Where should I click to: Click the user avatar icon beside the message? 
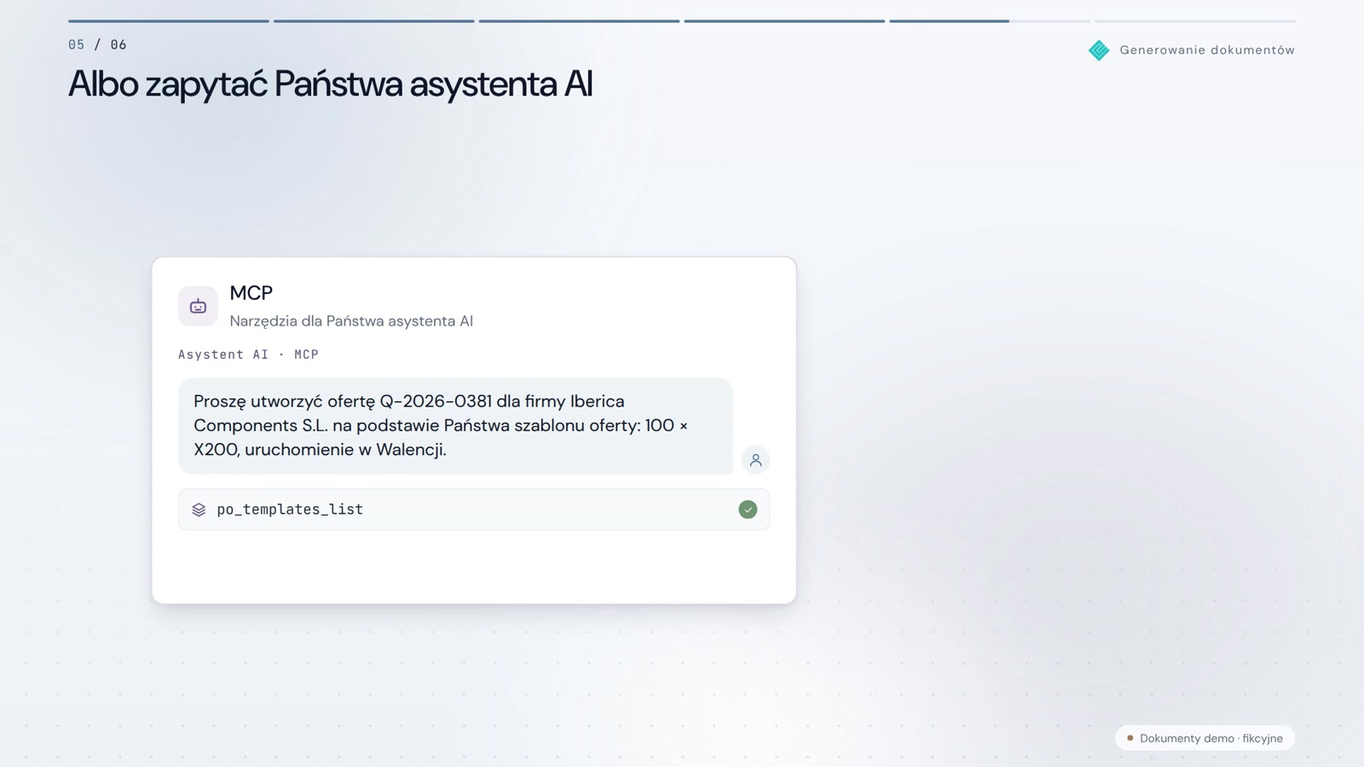[x=755, y=460]
